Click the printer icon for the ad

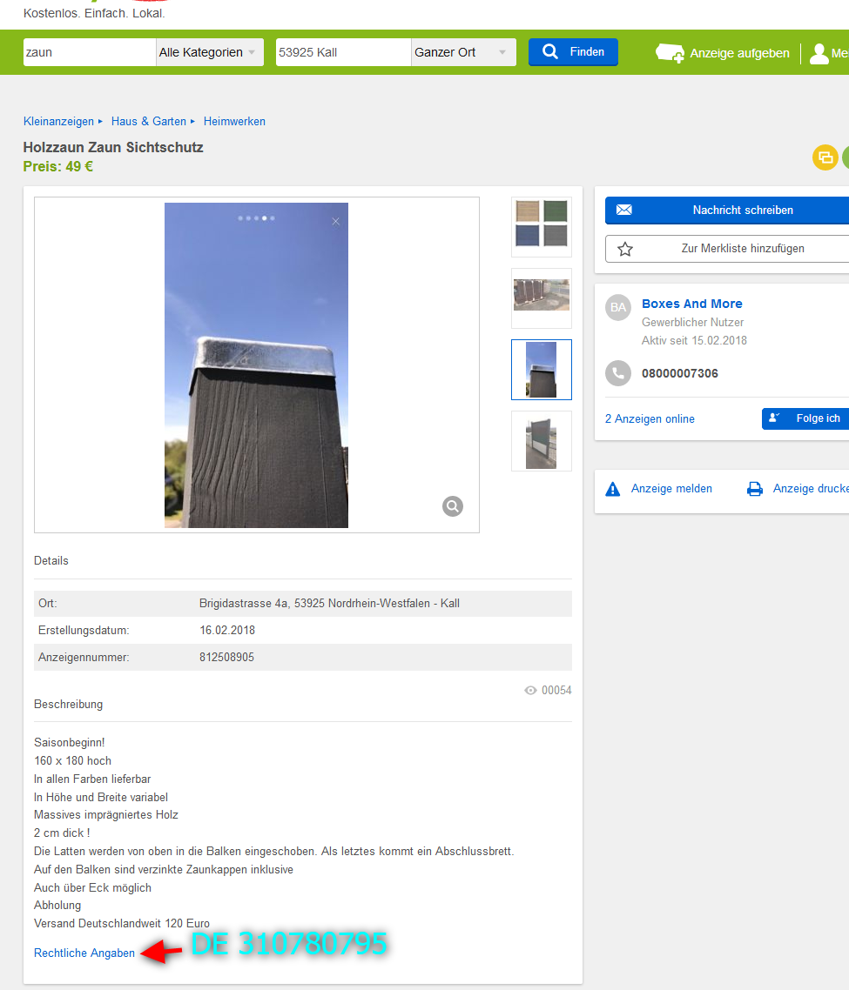pyautogui.click(x=754, y=489)
